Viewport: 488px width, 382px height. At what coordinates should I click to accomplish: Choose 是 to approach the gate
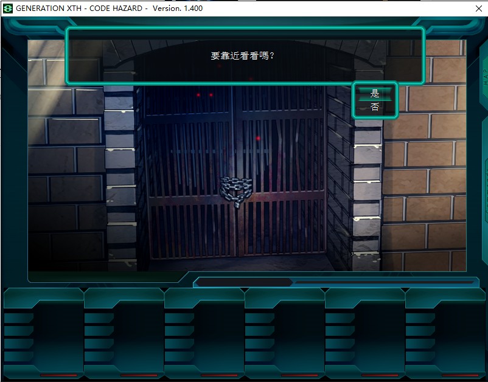pyautogui.click(x=375, y=93)
